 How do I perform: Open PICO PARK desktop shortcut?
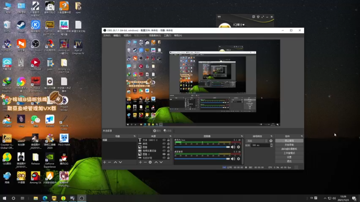point(64,140)
